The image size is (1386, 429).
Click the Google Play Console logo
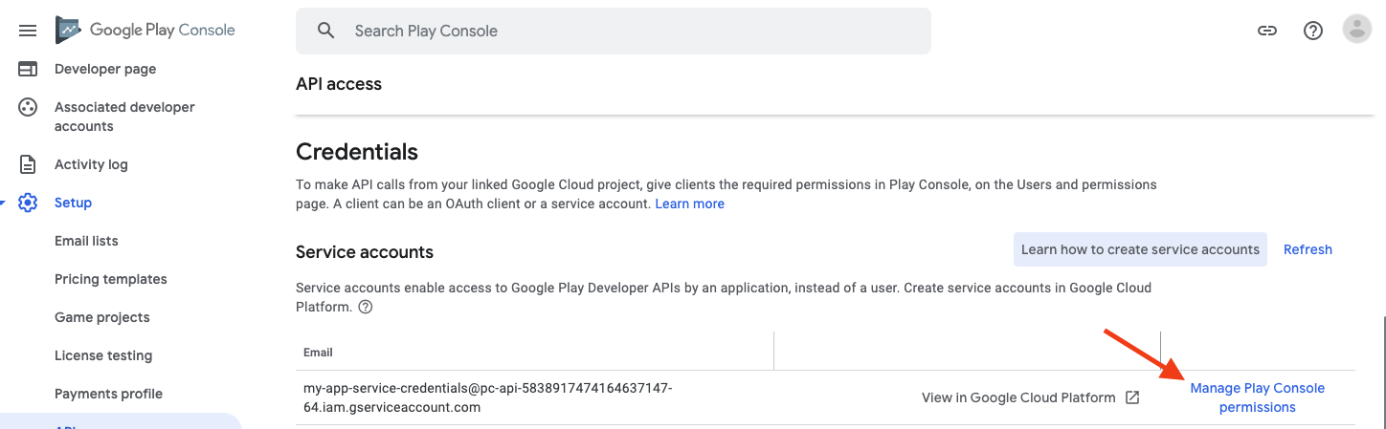pyautogui.click(x=145, y=31)
